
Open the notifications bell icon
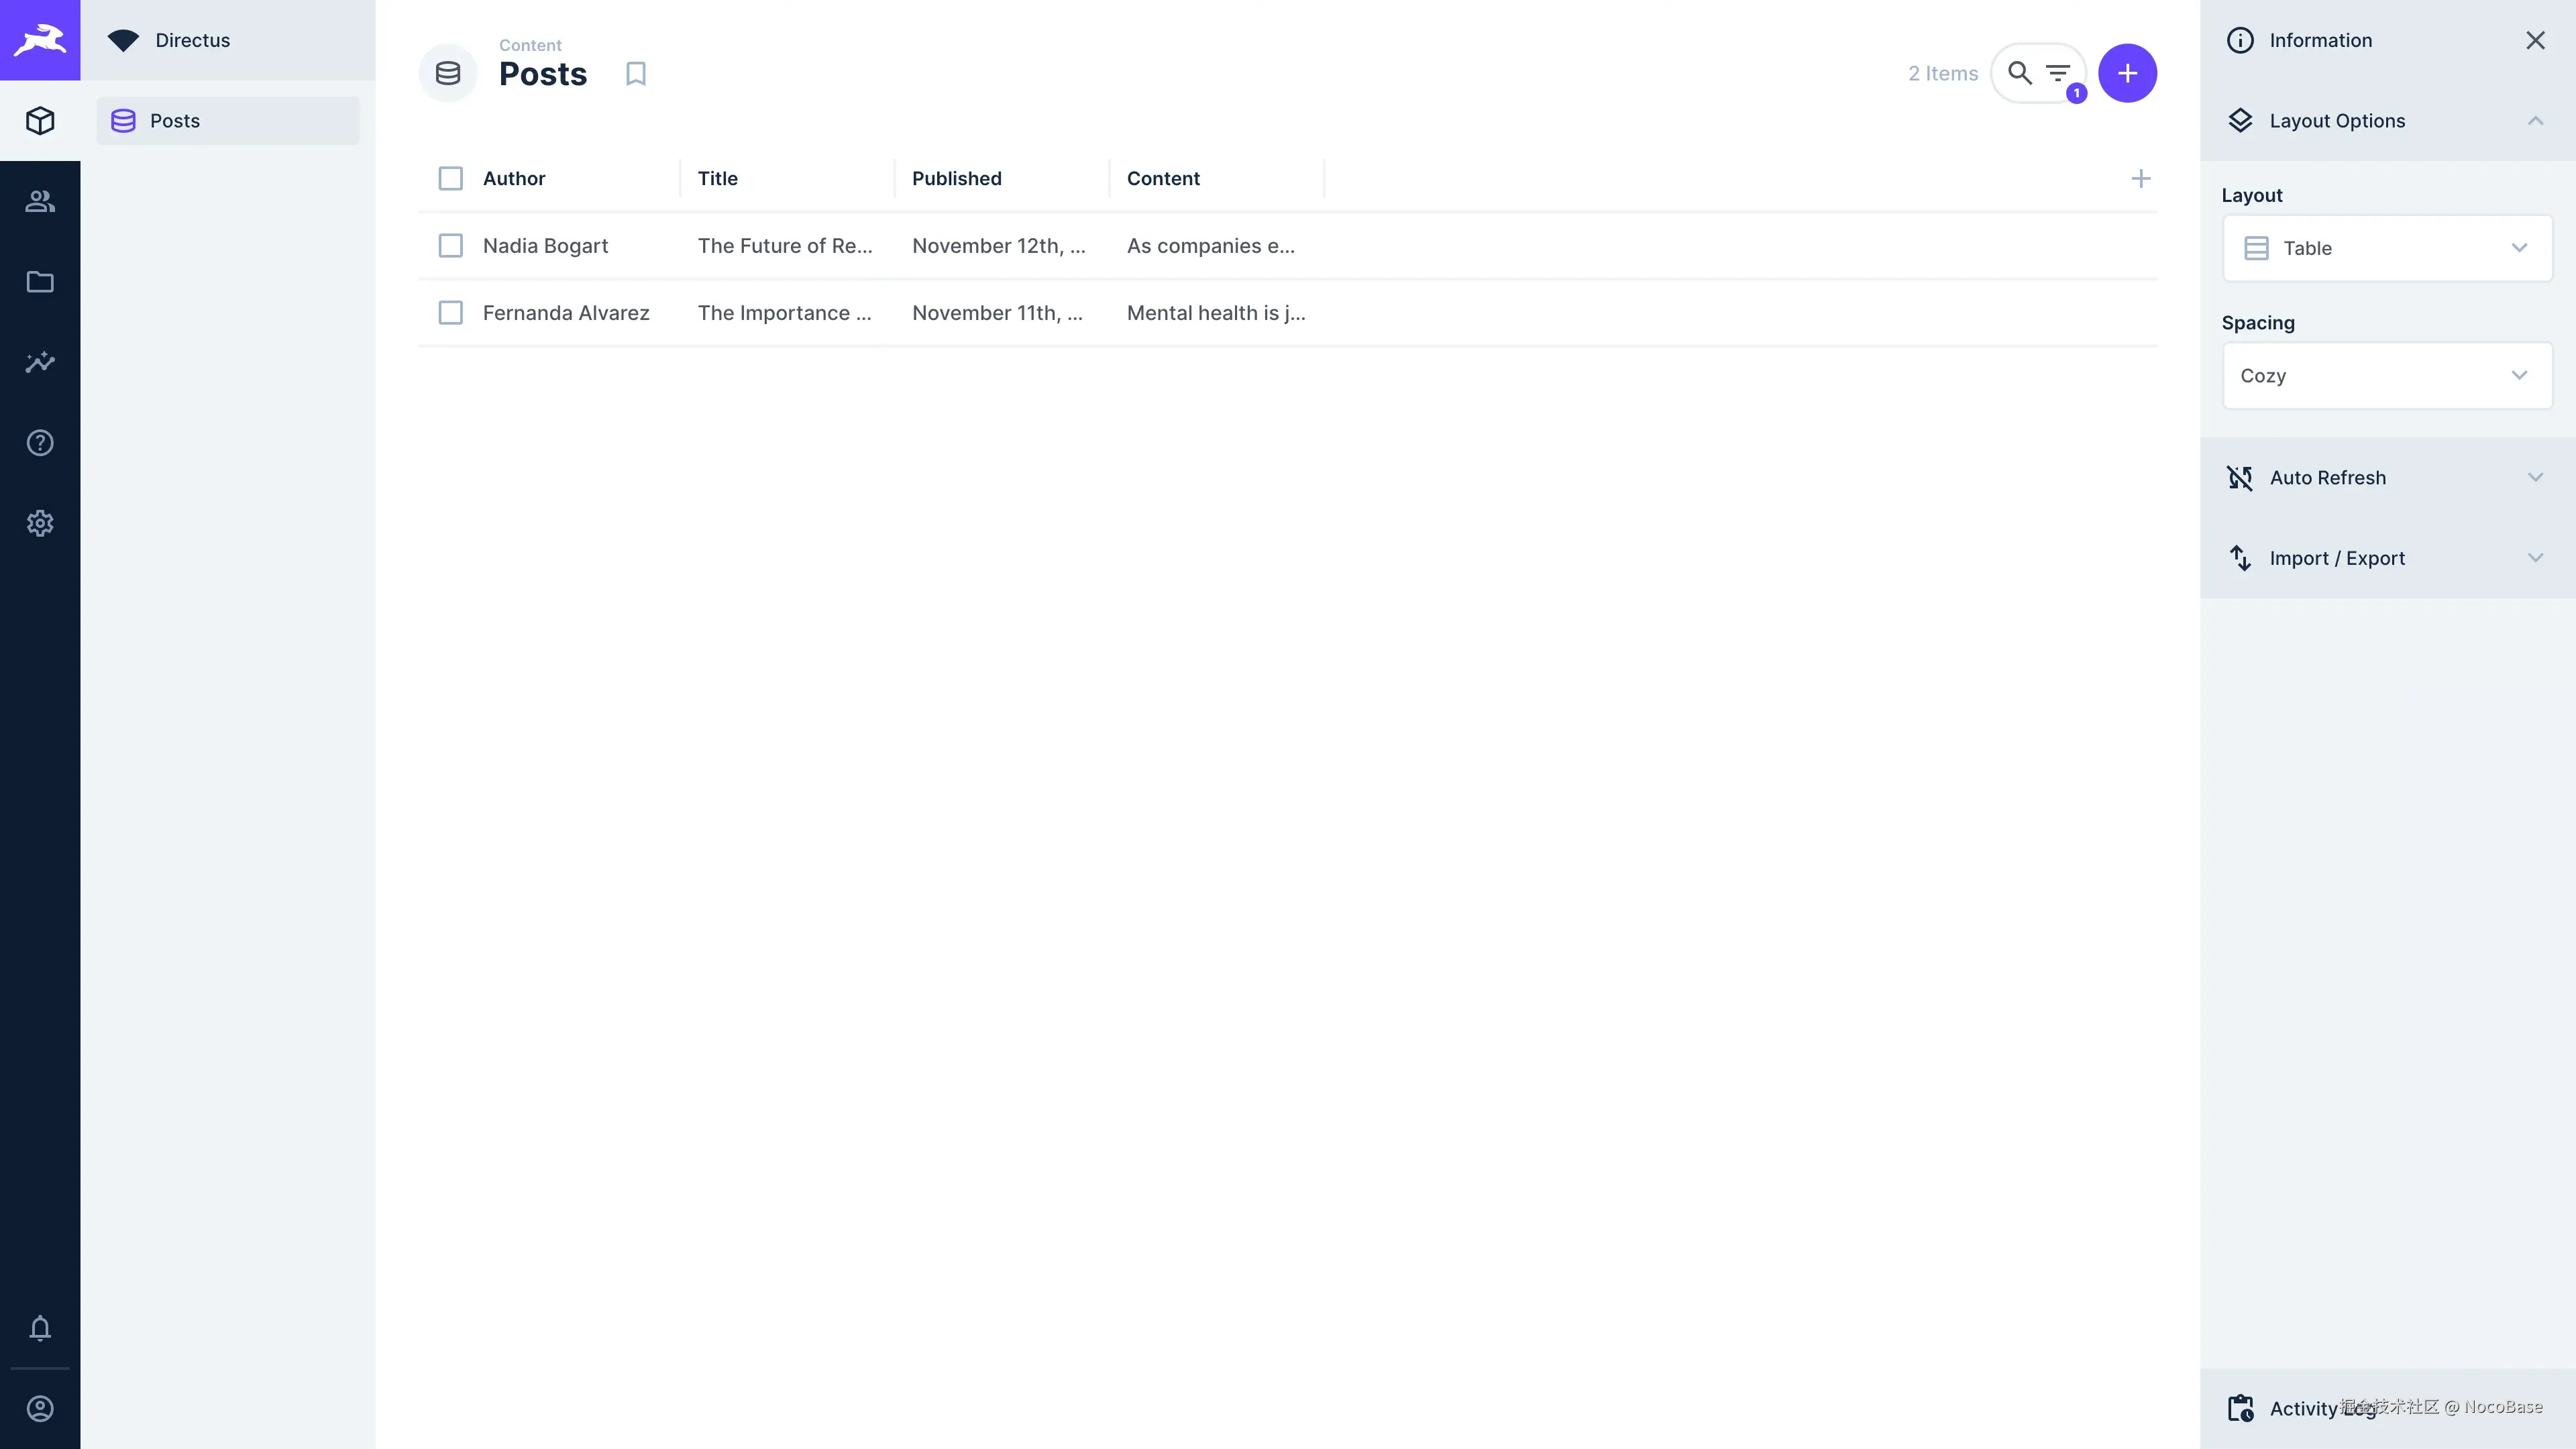[x=40, y=1328]
